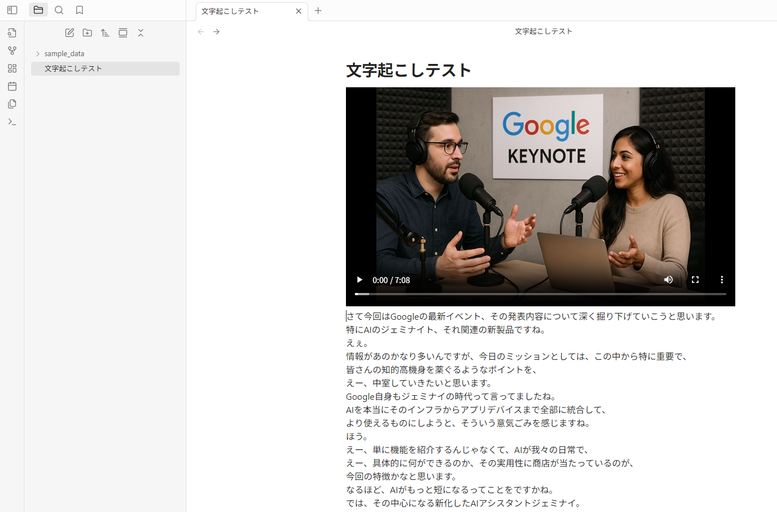The width and height of the screenshot is (777, 512).
Task: Open the graph view
Action: point(12,51)
